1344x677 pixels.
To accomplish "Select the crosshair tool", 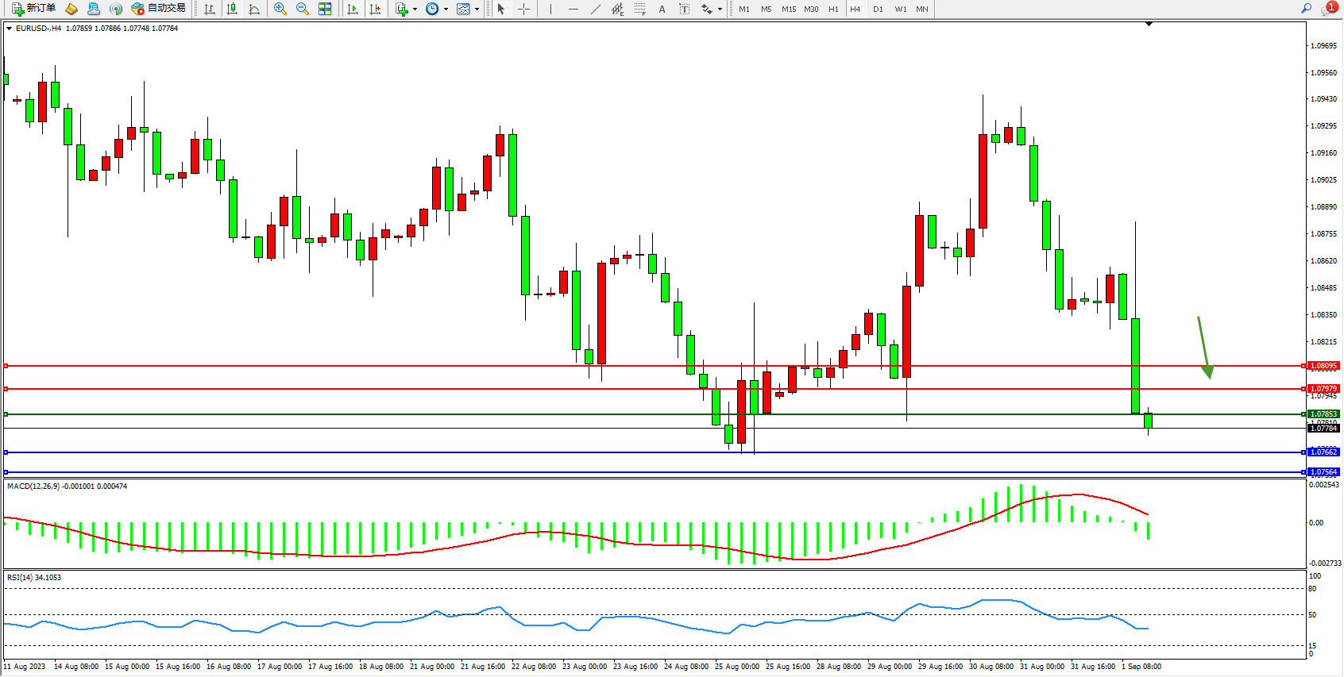I will pos(524,9).
